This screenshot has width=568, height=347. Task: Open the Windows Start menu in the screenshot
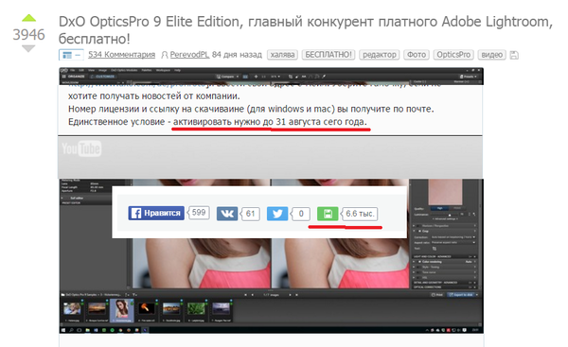pos(63,330)
